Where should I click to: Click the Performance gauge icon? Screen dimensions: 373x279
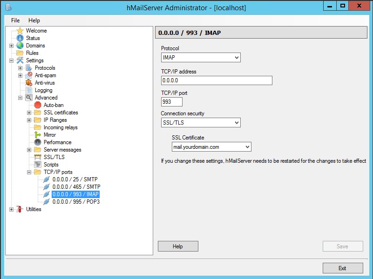[38, 142]
